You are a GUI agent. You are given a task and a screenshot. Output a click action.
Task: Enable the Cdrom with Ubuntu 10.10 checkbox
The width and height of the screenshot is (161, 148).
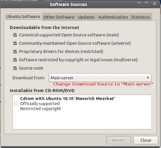(x=16, y=103)
